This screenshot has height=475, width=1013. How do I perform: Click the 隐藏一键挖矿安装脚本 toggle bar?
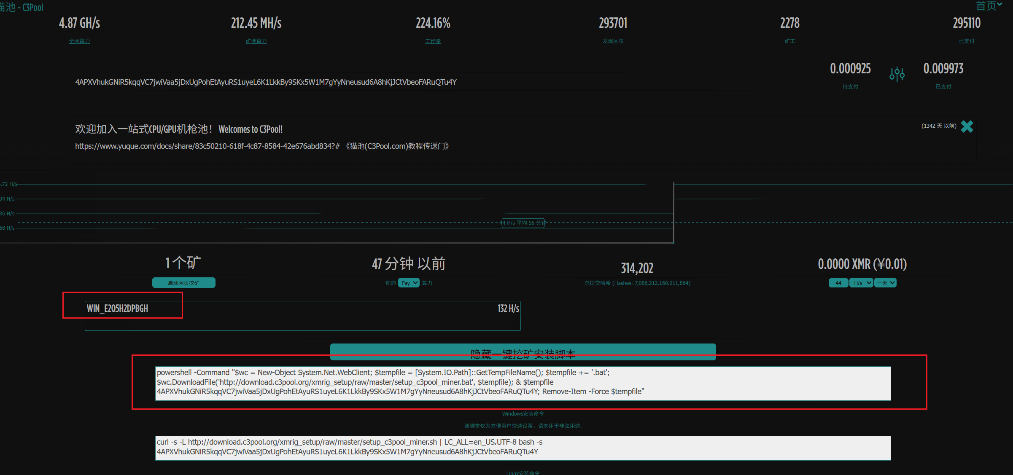[x=523, y=352]
